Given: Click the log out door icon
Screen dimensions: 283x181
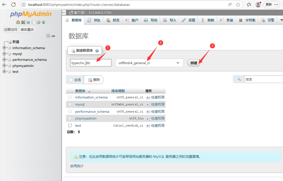Looking at the screenshot, I should (23, 22).
